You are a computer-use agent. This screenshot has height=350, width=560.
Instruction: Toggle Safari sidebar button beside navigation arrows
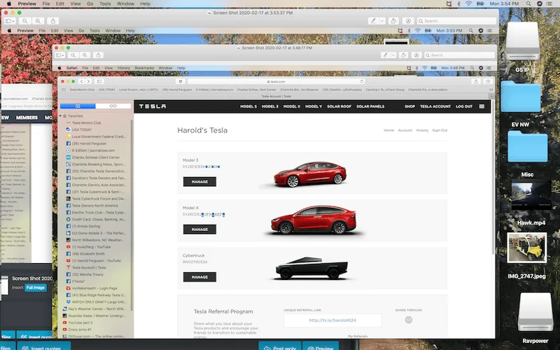(99, 81)
